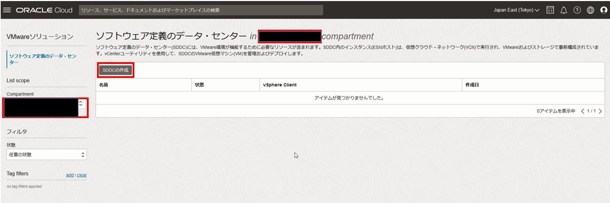Go to next page of results
This screenshot has width=610, height=203.
pos(600,111)
